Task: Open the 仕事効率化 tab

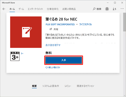Action: 53,9
